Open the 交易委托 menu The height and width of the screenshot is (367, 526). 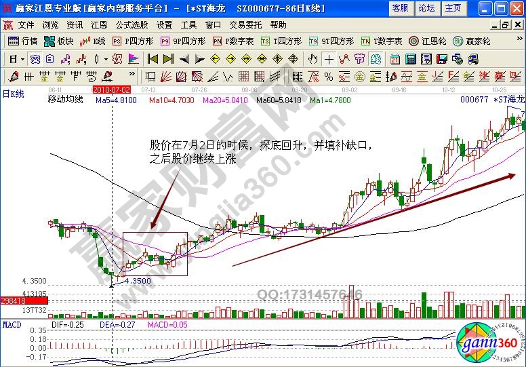(x=244, y=24)
